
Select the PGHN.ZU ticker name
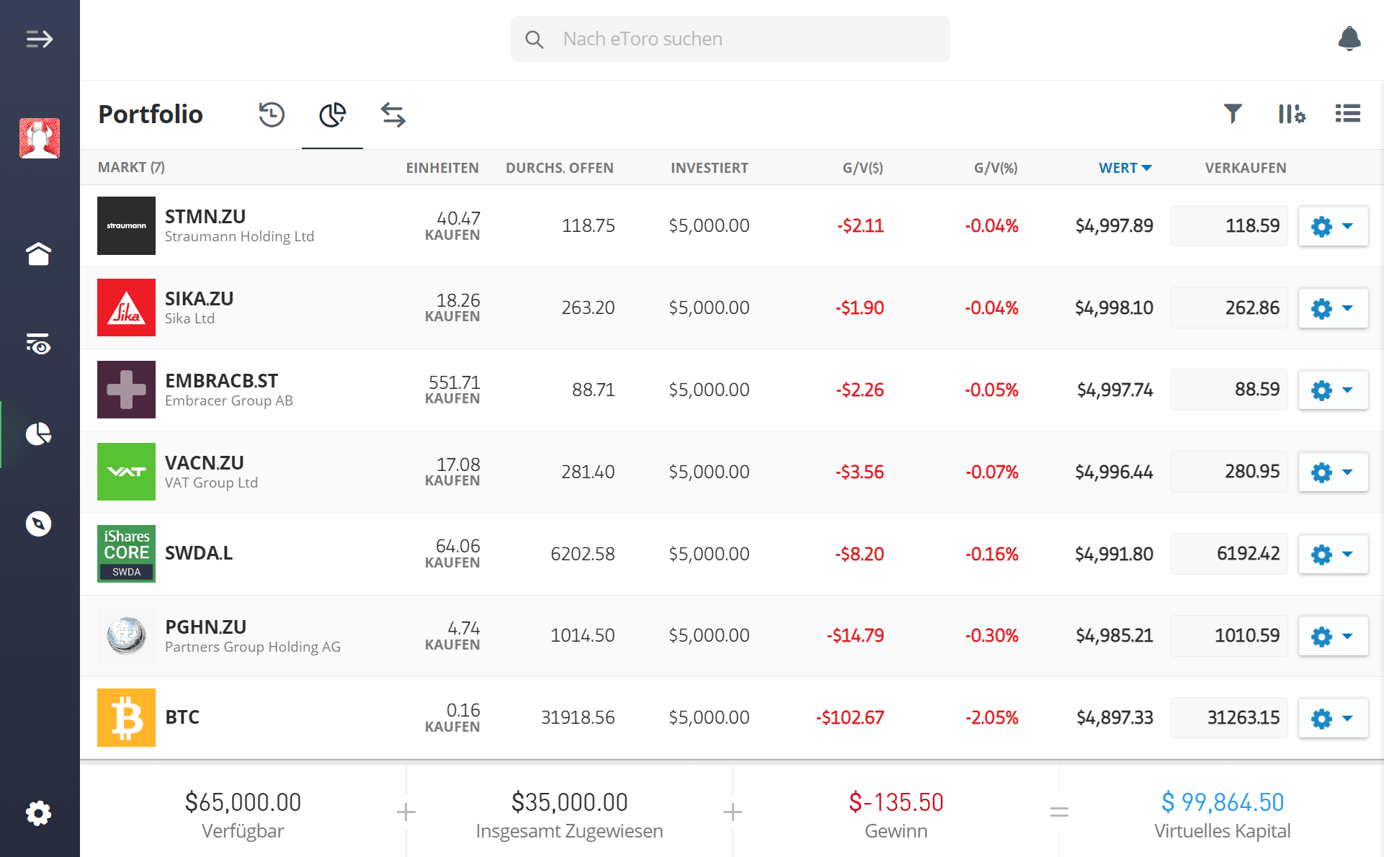pos(205,627)
